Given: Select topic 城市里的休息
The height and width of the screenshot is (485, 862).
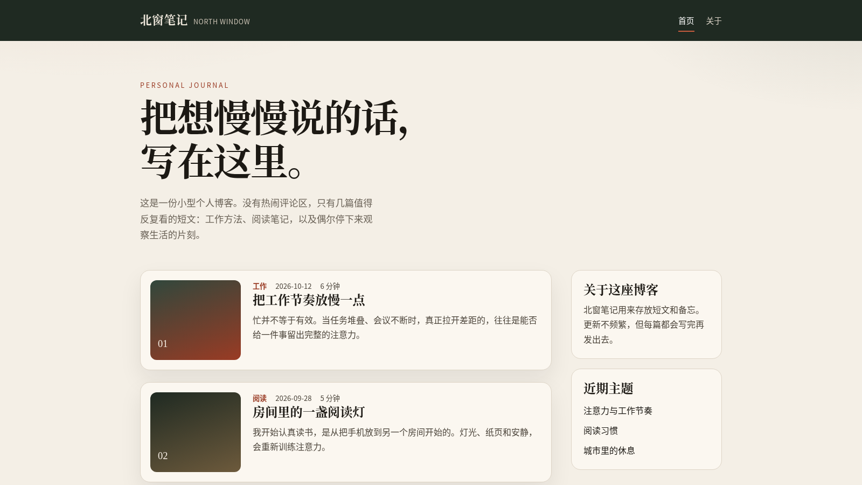Looking at the screenshot, I should [609, 451].
